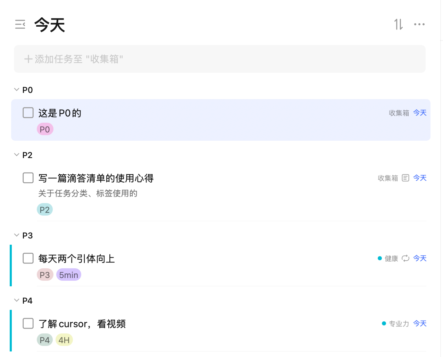Click the plus icon in the add task bar
This screenshot has height=357, width=443.
28,59
